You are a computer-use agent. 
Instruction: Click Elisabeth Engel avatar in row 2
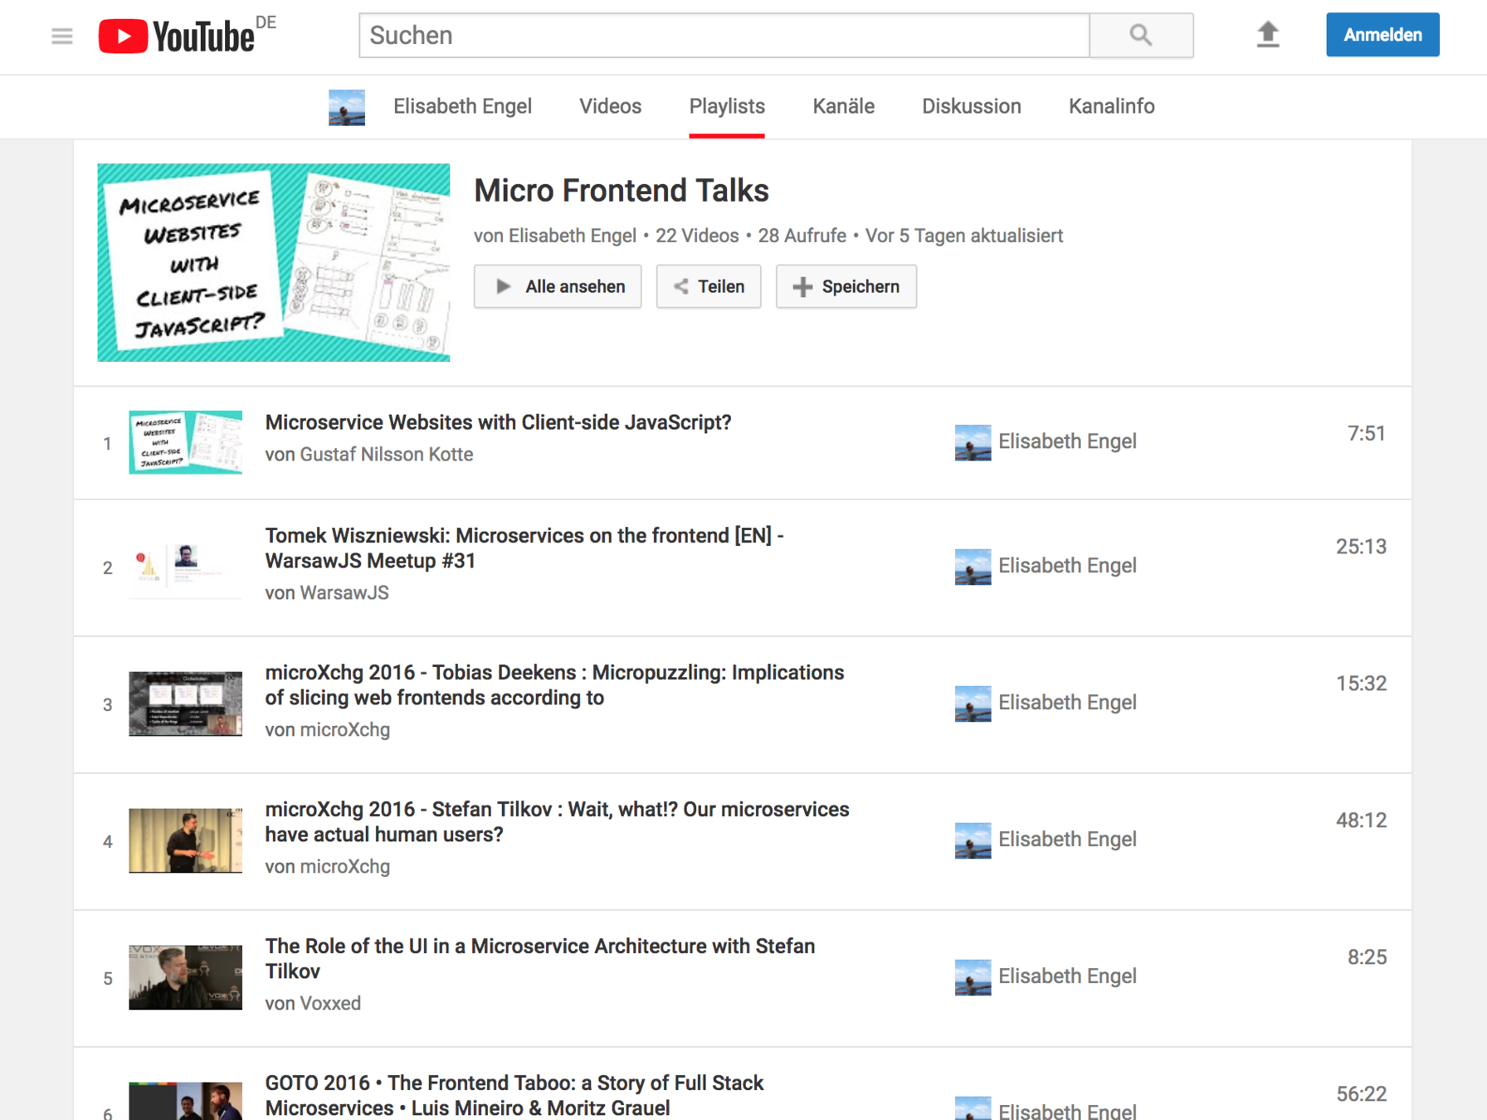[973, 567]
